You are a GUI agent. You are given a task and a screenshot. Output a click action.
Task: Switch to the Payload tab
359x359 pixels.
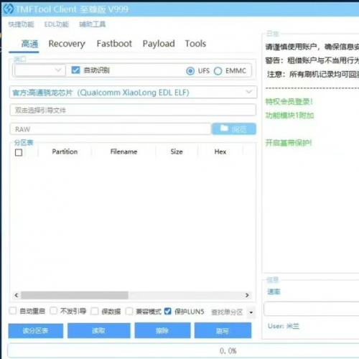pyautogui.click(x=159, y=44)
